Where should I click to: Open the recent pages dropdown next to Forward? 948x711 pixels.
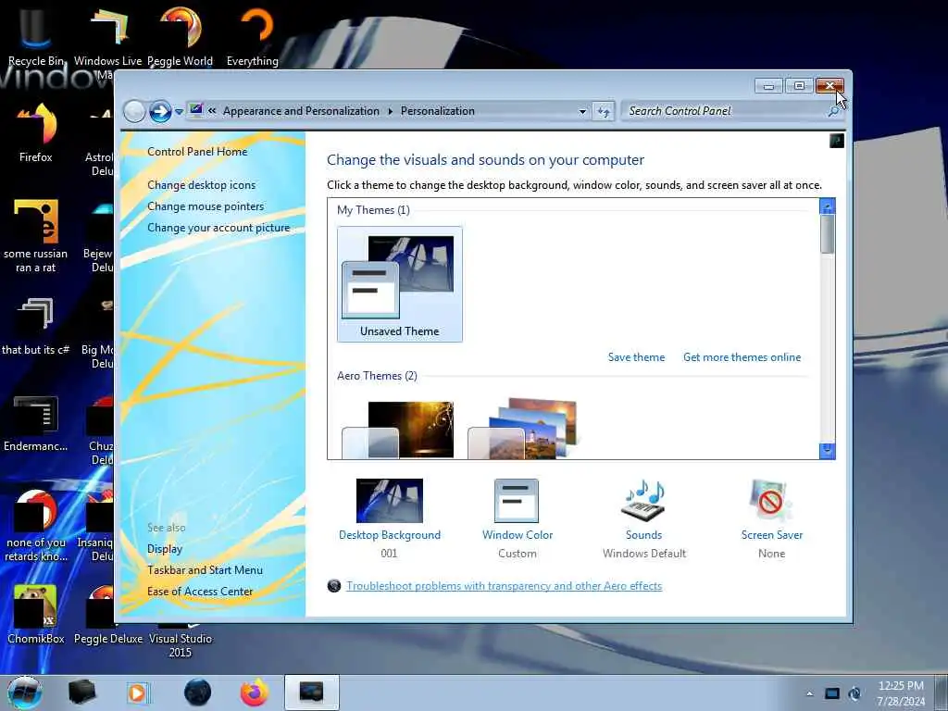click(179, 112)
